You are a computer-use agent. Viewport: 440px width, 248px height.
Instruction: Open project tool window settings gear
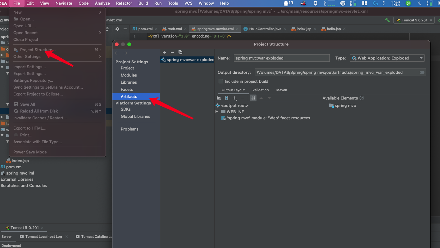pos(117,29)
